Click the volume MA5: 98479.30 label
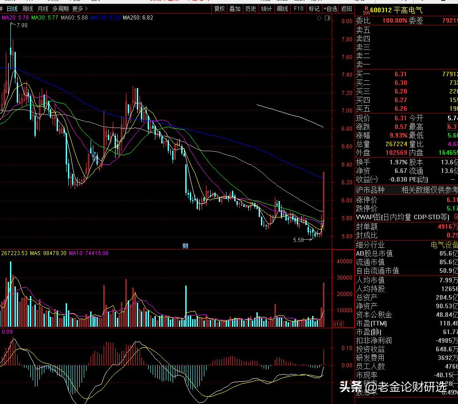The image size is (458, 404). (48, 253)
